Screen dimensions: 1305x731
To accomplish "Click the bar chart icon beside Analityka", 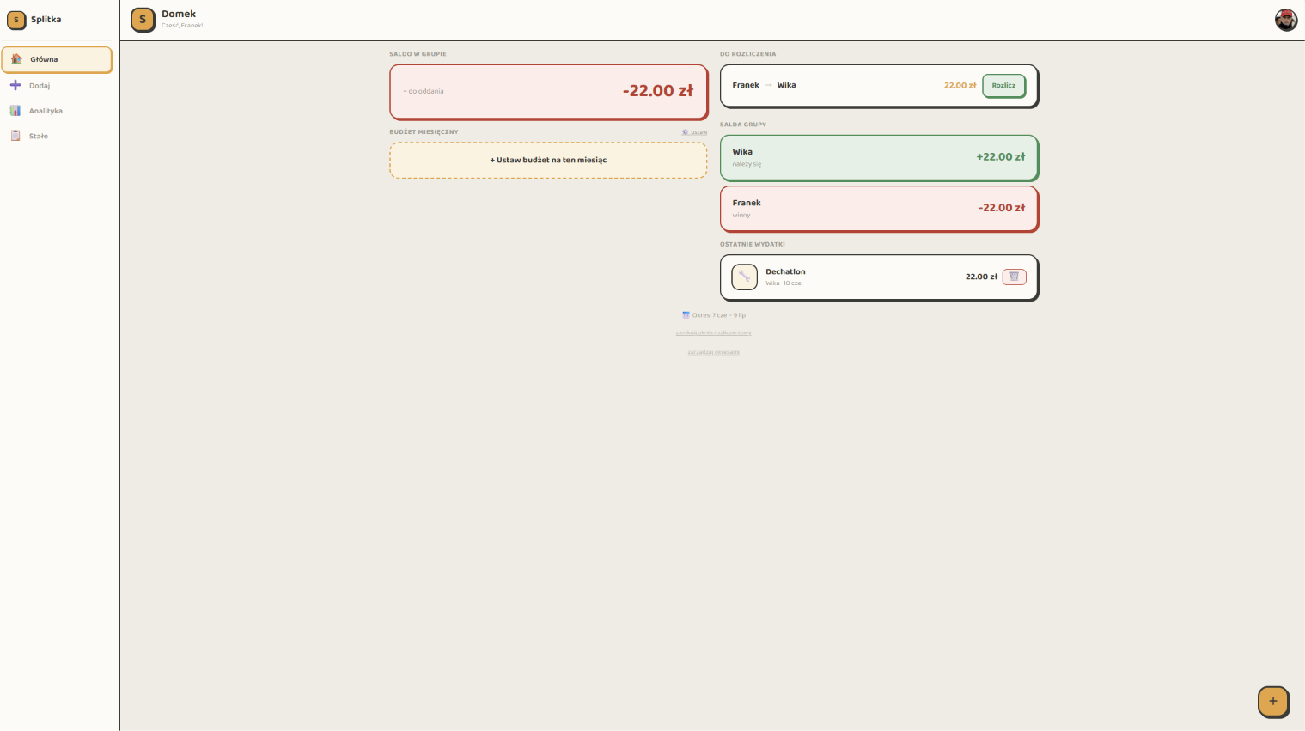I will (15, 111).
